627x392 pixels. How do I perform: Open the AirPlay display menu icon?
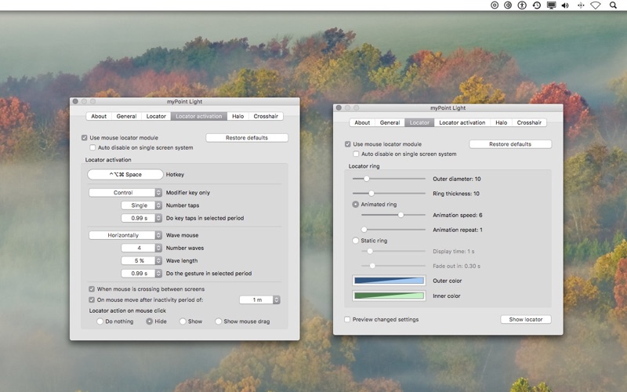[551, 5]
